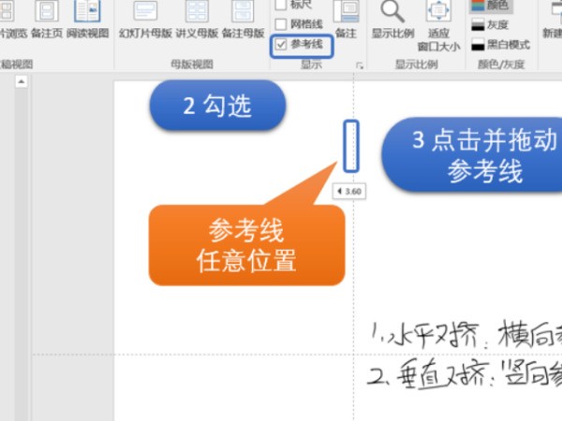562x421 pixels.
Task: Select Black and White mode (黑白模式)
Action: 500,45
